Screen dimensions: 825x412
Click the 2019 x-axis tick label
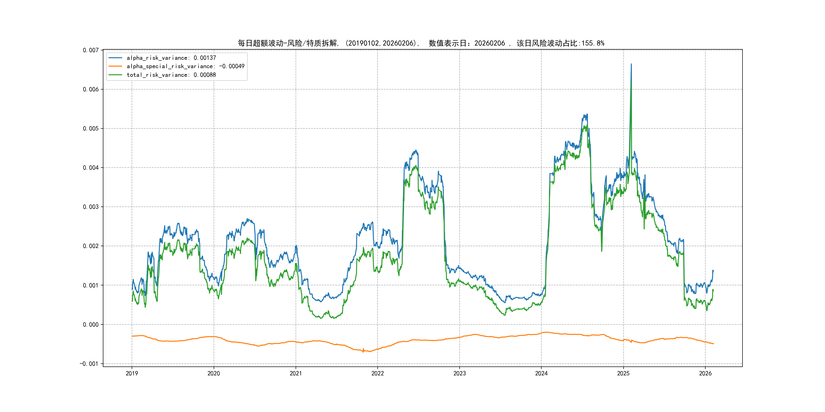point(132,373)
